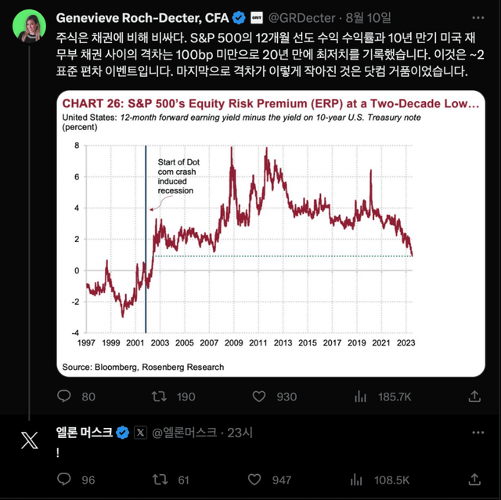Click the X affiliation badge beside 엘론 머스크
This screenshot has height=500, width=501.
[140, 432]
